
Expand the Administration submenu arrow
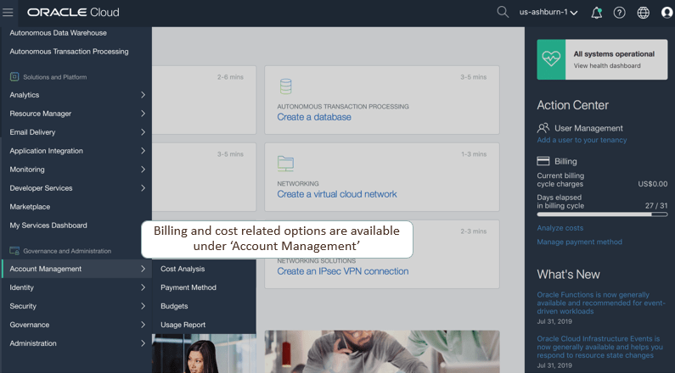click(x=143, y=343)
